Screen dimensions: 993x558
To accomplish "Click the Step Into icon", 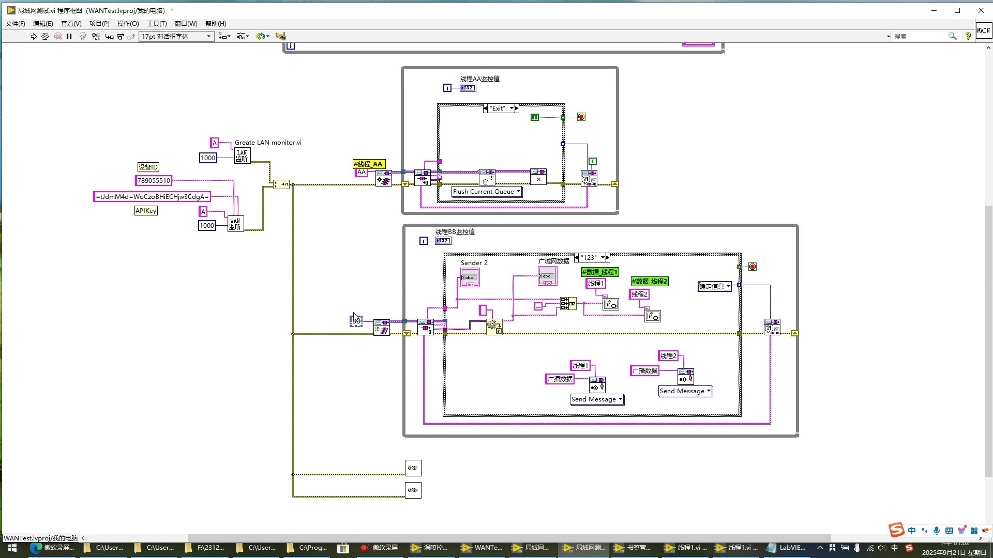I will [x=109, y=36].
